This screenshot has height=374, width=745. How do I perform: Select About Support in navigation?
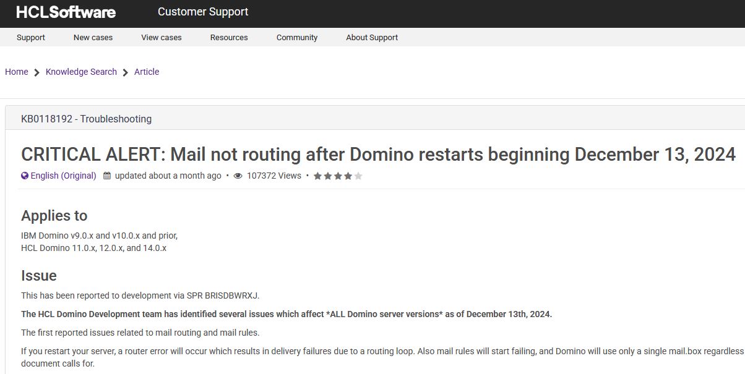372,37
